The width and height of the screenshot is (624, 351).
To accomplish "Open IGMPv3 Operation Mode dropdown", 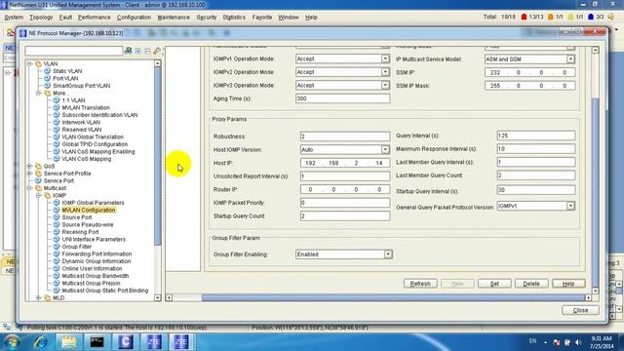I will (385, 85).
